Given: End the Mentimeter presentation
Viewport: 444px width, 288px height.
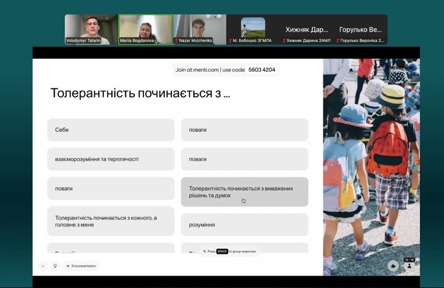Looking at the screenshot, I should click(x=81, y=266).
